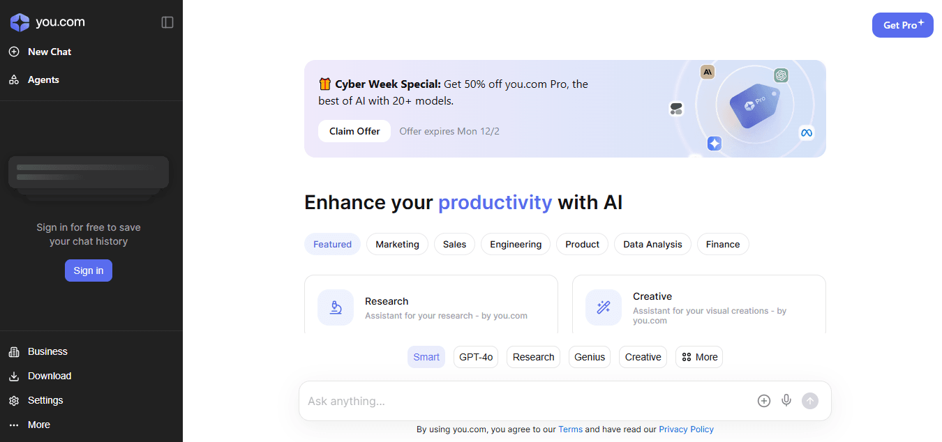Collapse the sidebar with the panel icon
The width and height of the screenshot is (942, 442).
[x=167, y=22]
